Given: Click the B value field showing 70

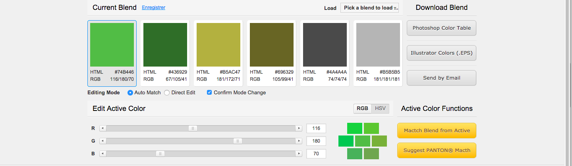Looking at the screenshot, I should [316, 154].
